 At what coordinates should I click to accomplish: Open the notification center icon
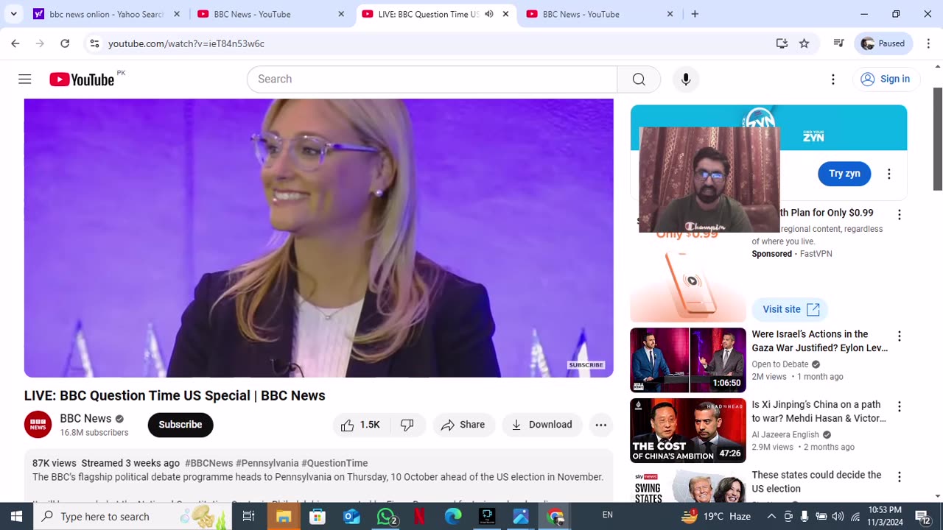pos(922,516)
